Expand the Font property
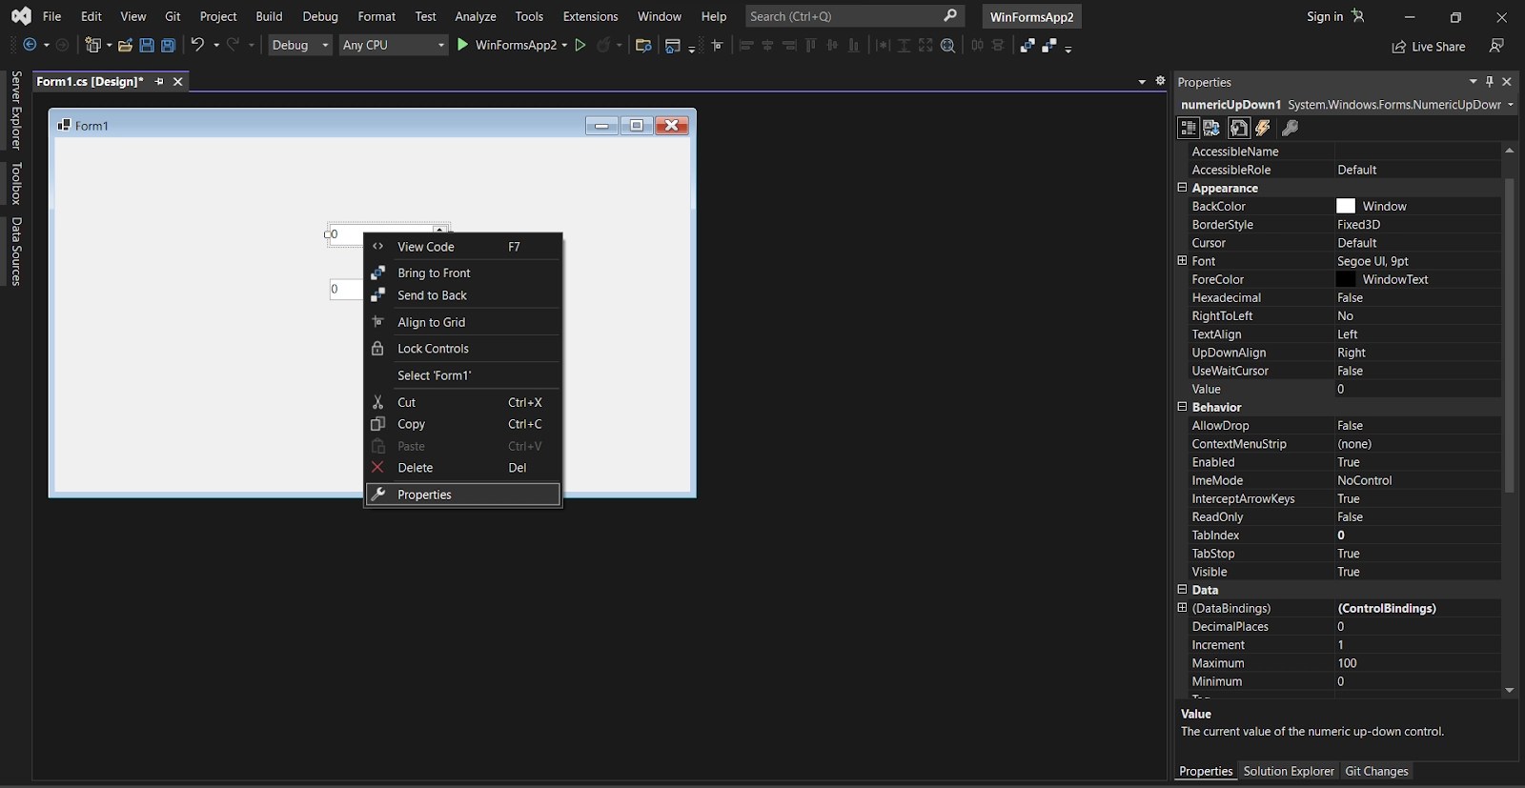This screenshot has width=1525, height=788. [1182, 261]
